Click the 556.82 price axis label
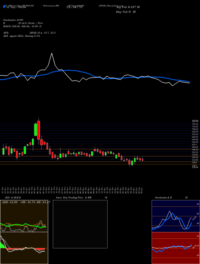Viewport: 200px width, 264px height. pos(196,157)
